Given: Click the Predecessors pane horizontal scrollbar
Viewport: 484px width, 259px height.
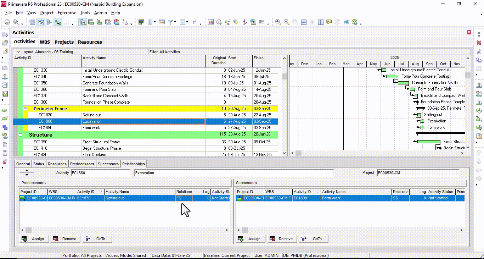Looking at the screenshot, I should (x=124, y=230).
